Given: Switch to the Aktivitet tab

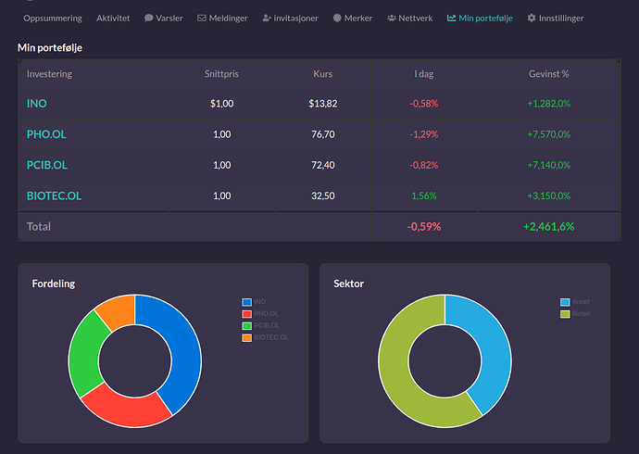Looking at the screenshot, I should (x=113, y=19).
